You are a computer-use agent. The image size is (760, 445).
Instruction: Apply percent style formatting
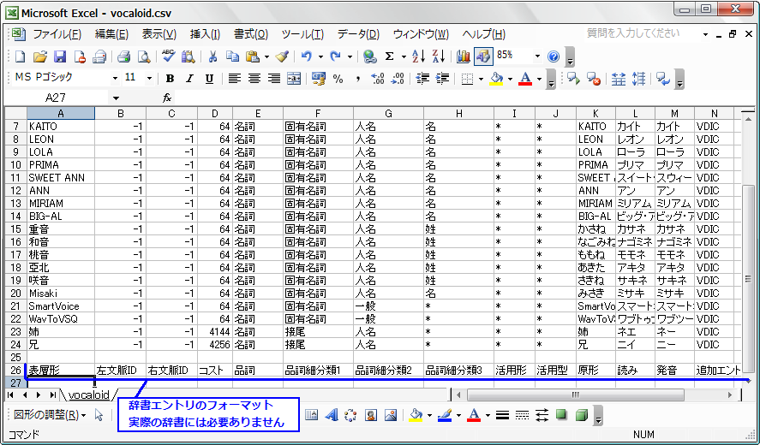tap(338, 79)
